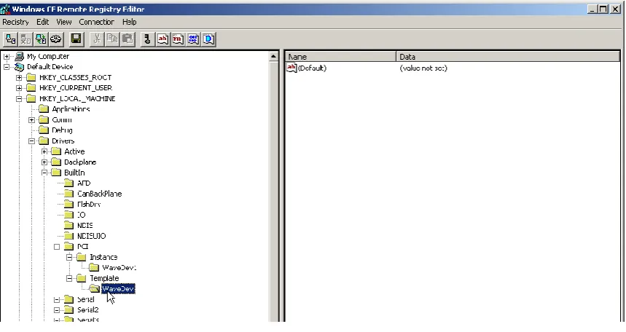Screen dimensions: 626x332
Task: Click the floppy disk save icon
Action: pos(76,39)
